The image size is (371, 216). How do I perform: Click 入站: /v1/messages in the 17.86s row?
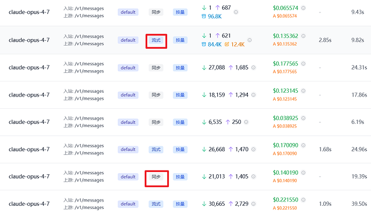83,91
